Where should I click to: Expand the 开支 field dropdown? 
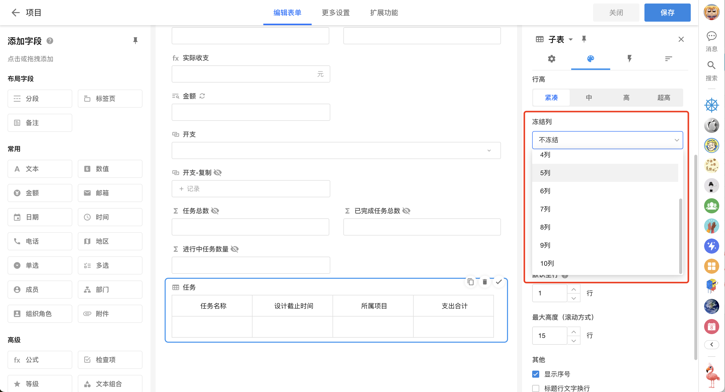coord(489,150)
